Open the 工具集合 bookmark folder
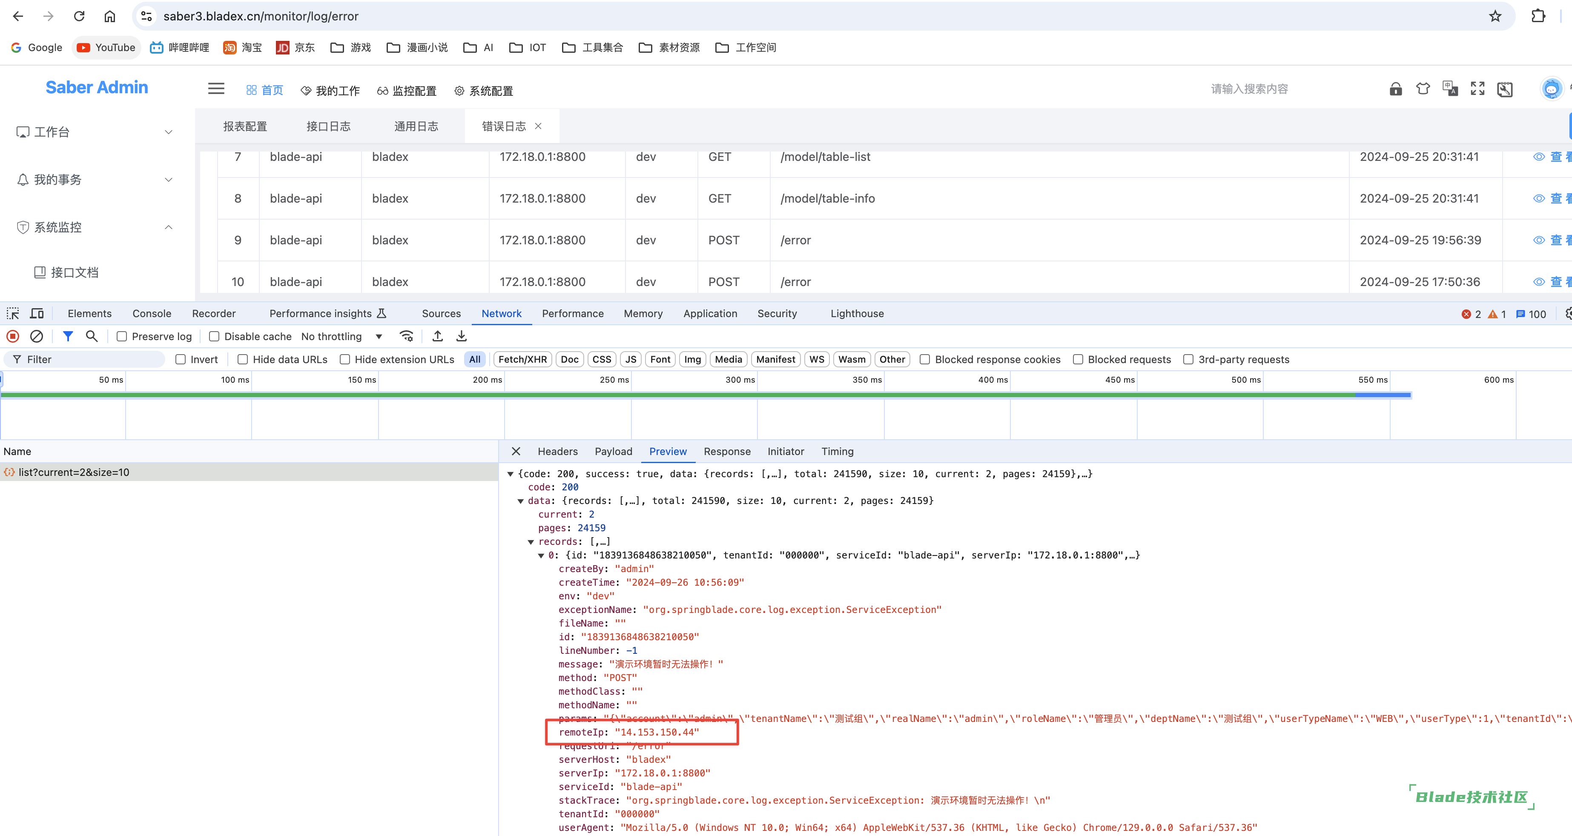The width and height of the screenshot is (1572, 836). [x=593, y=48]
